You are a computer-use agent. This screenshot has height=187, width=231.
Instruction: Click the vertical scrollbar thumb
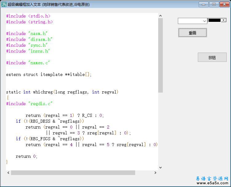(x=160, y=55)
